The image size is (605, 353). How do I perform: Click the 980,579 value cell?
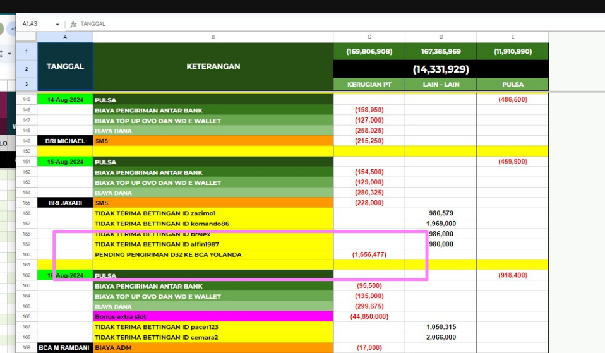click(x=441, y=213)
